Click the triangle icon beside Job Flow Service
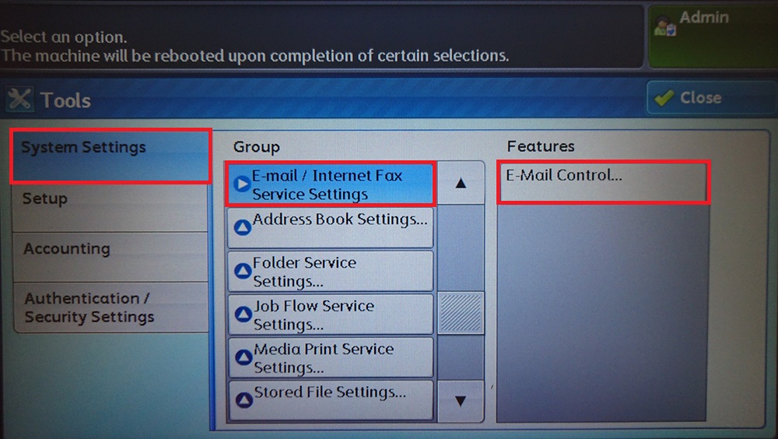The image size is (778, 439). coord(242,314)
